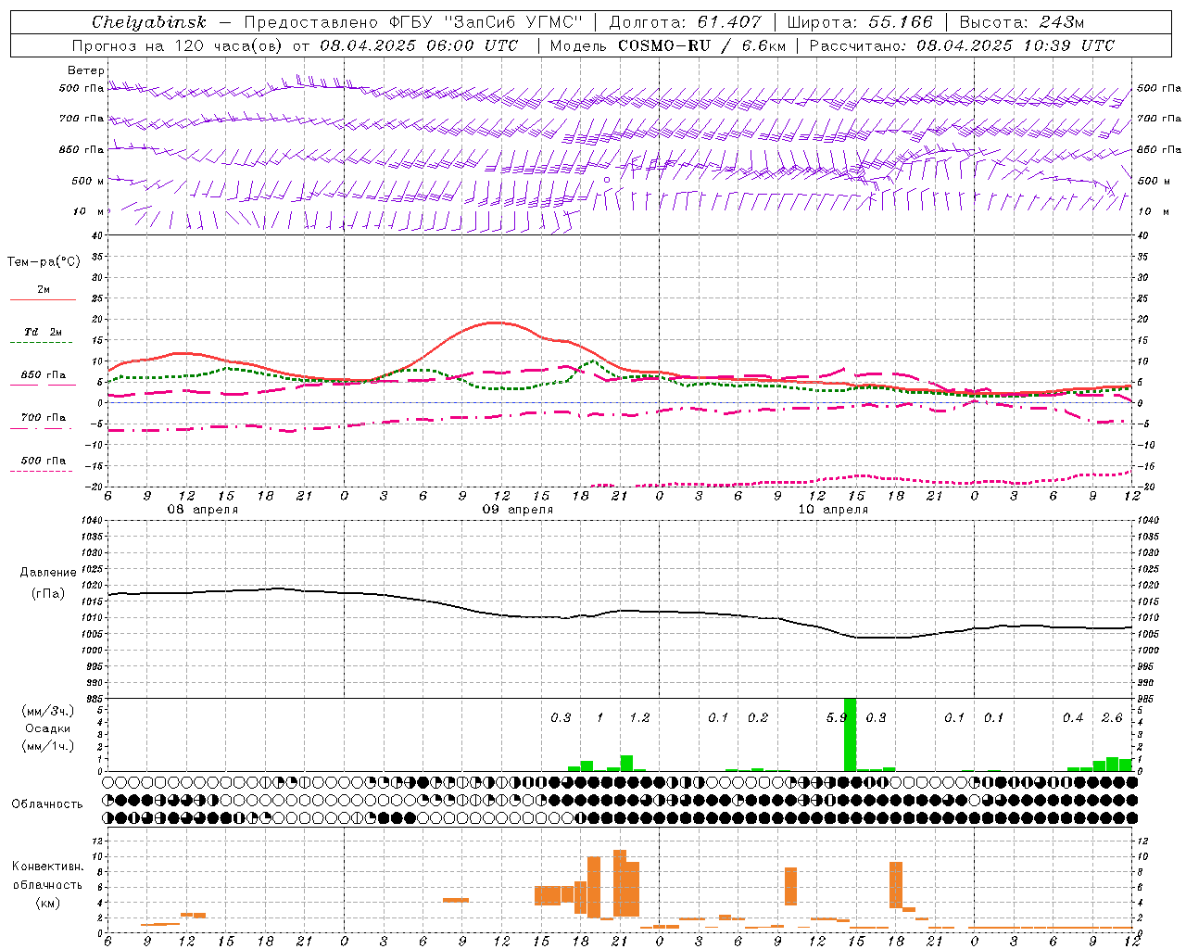Select the '10 апреля' date label
1186x949 pixels.
tap(833, 510)
